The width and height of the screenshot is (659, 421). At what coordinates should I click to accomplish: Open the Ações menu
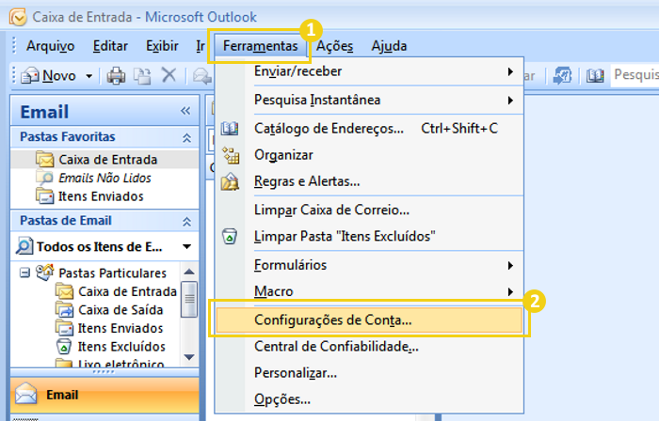click(334, 46)
